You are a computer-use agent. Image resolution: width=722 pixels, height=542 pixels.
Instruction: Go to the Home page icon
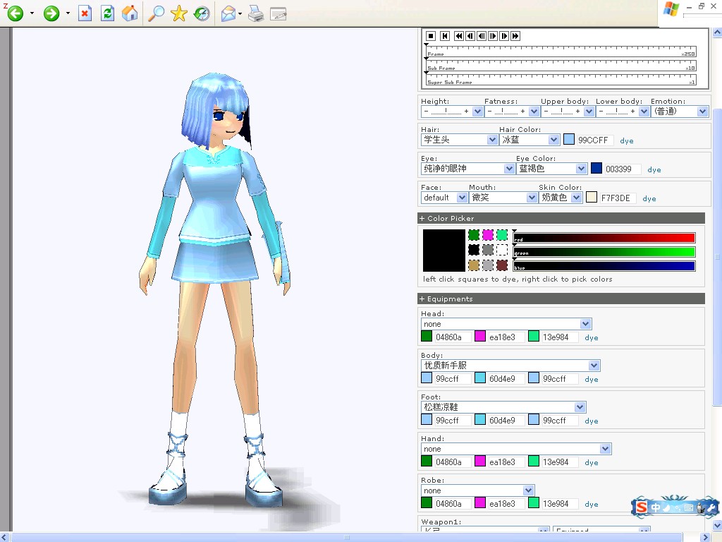click(x=130, y=13)
